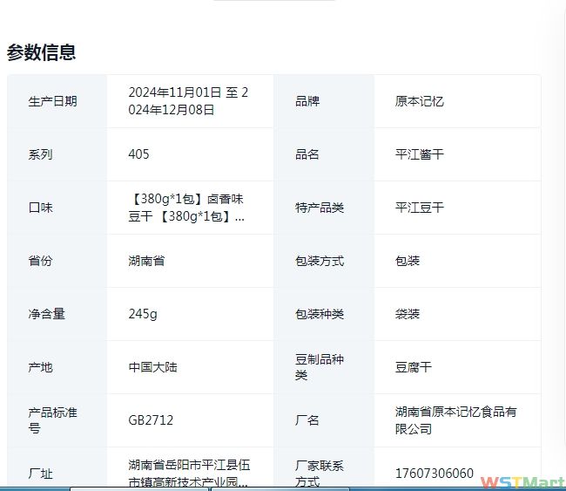
Task: Click the packaging type value 袋装
Action: 407,314
